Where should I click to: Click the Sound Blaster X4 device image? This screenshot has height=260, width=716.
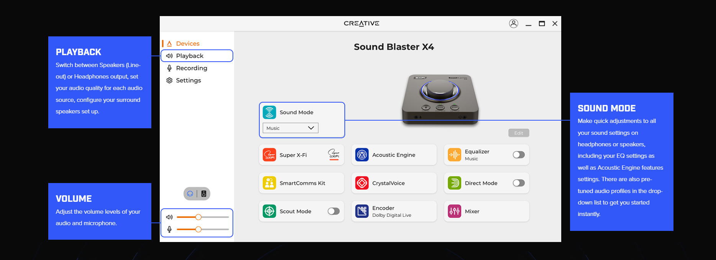click(x=440, y=99)
